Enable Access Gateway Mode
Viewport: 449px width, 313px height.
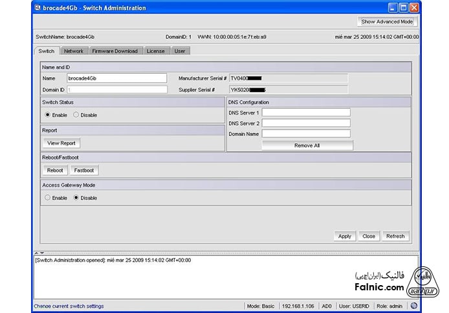click(x=48, y=198)
